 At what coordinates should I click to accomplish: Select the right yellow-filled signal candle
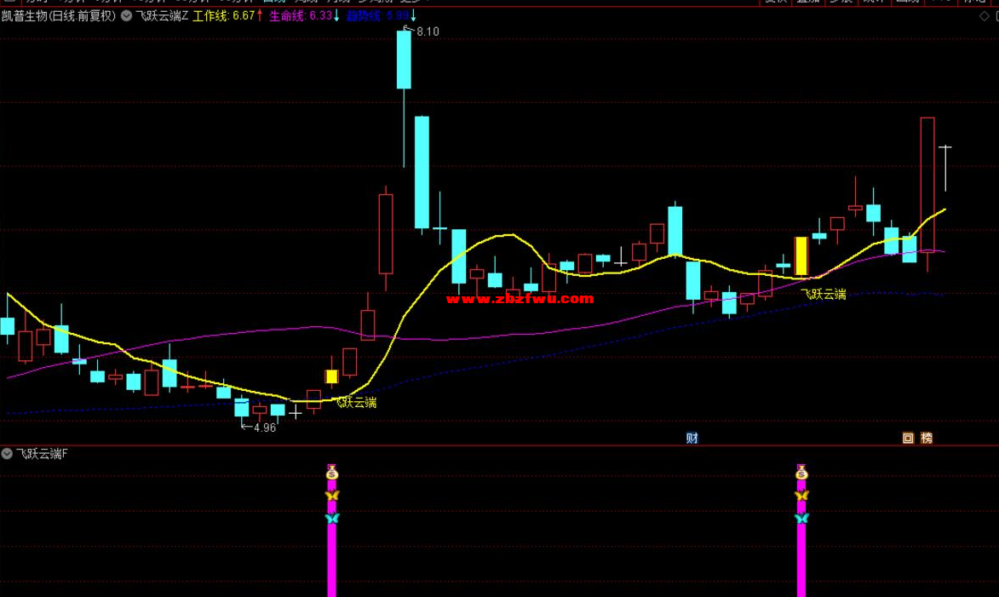(801, 256)
